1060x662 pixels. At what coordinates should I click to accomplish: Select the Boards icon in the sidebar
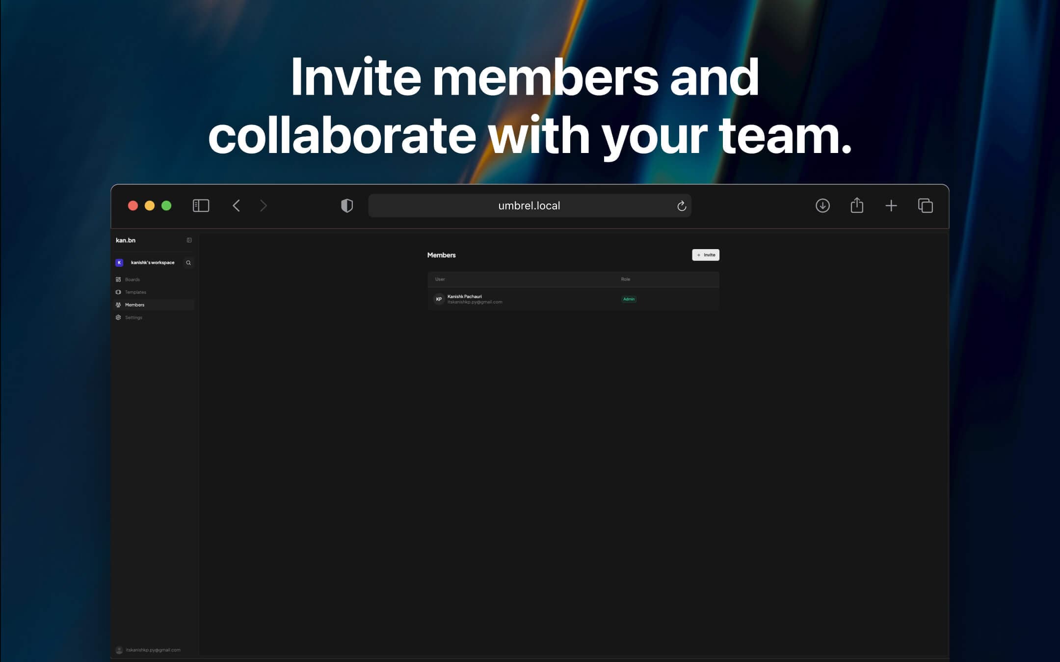point(118,279)
